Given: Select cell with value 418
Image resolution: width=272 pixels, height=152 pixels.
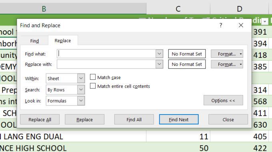Looking at the screenshot, I should [x=260, y=55].
